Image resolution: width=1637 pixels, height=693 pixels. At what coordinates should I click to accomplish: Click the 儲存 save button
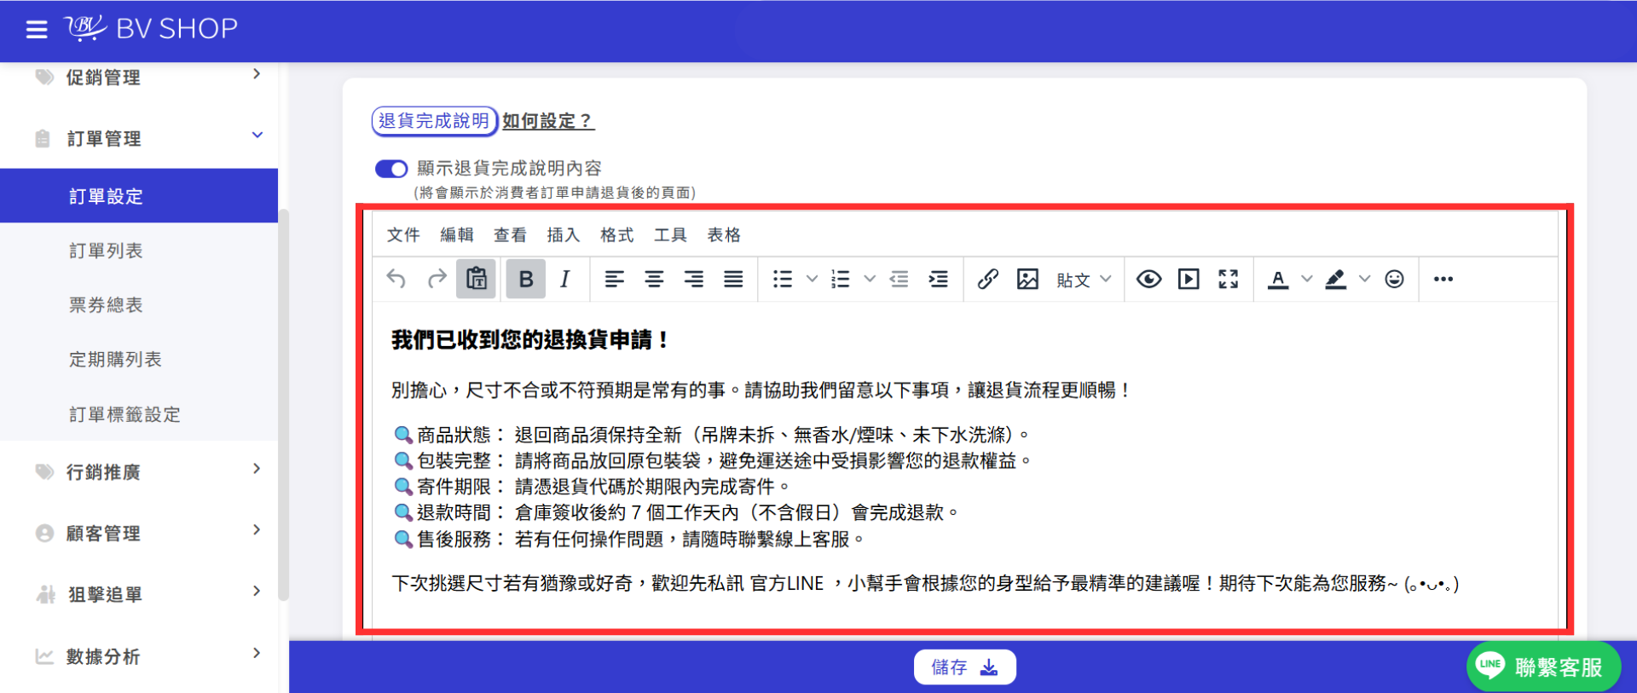pos(964,667)
